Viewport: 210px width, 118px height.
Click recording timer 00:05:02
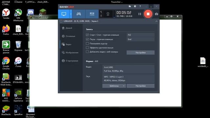click(124, 12)
